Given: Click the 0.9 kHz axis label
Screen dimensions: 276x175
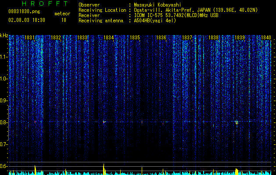Looking at the screenshot, I should point(4,101).
